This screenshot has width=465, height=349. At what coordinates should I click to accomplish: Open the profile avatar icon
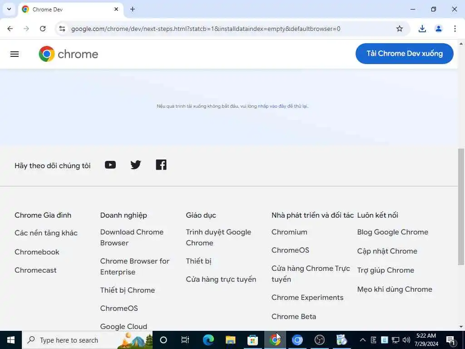coord(438,29)
